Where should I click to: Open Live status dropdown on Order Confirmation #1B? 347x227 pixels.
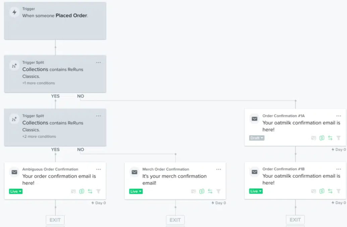(x=256, y=191)
